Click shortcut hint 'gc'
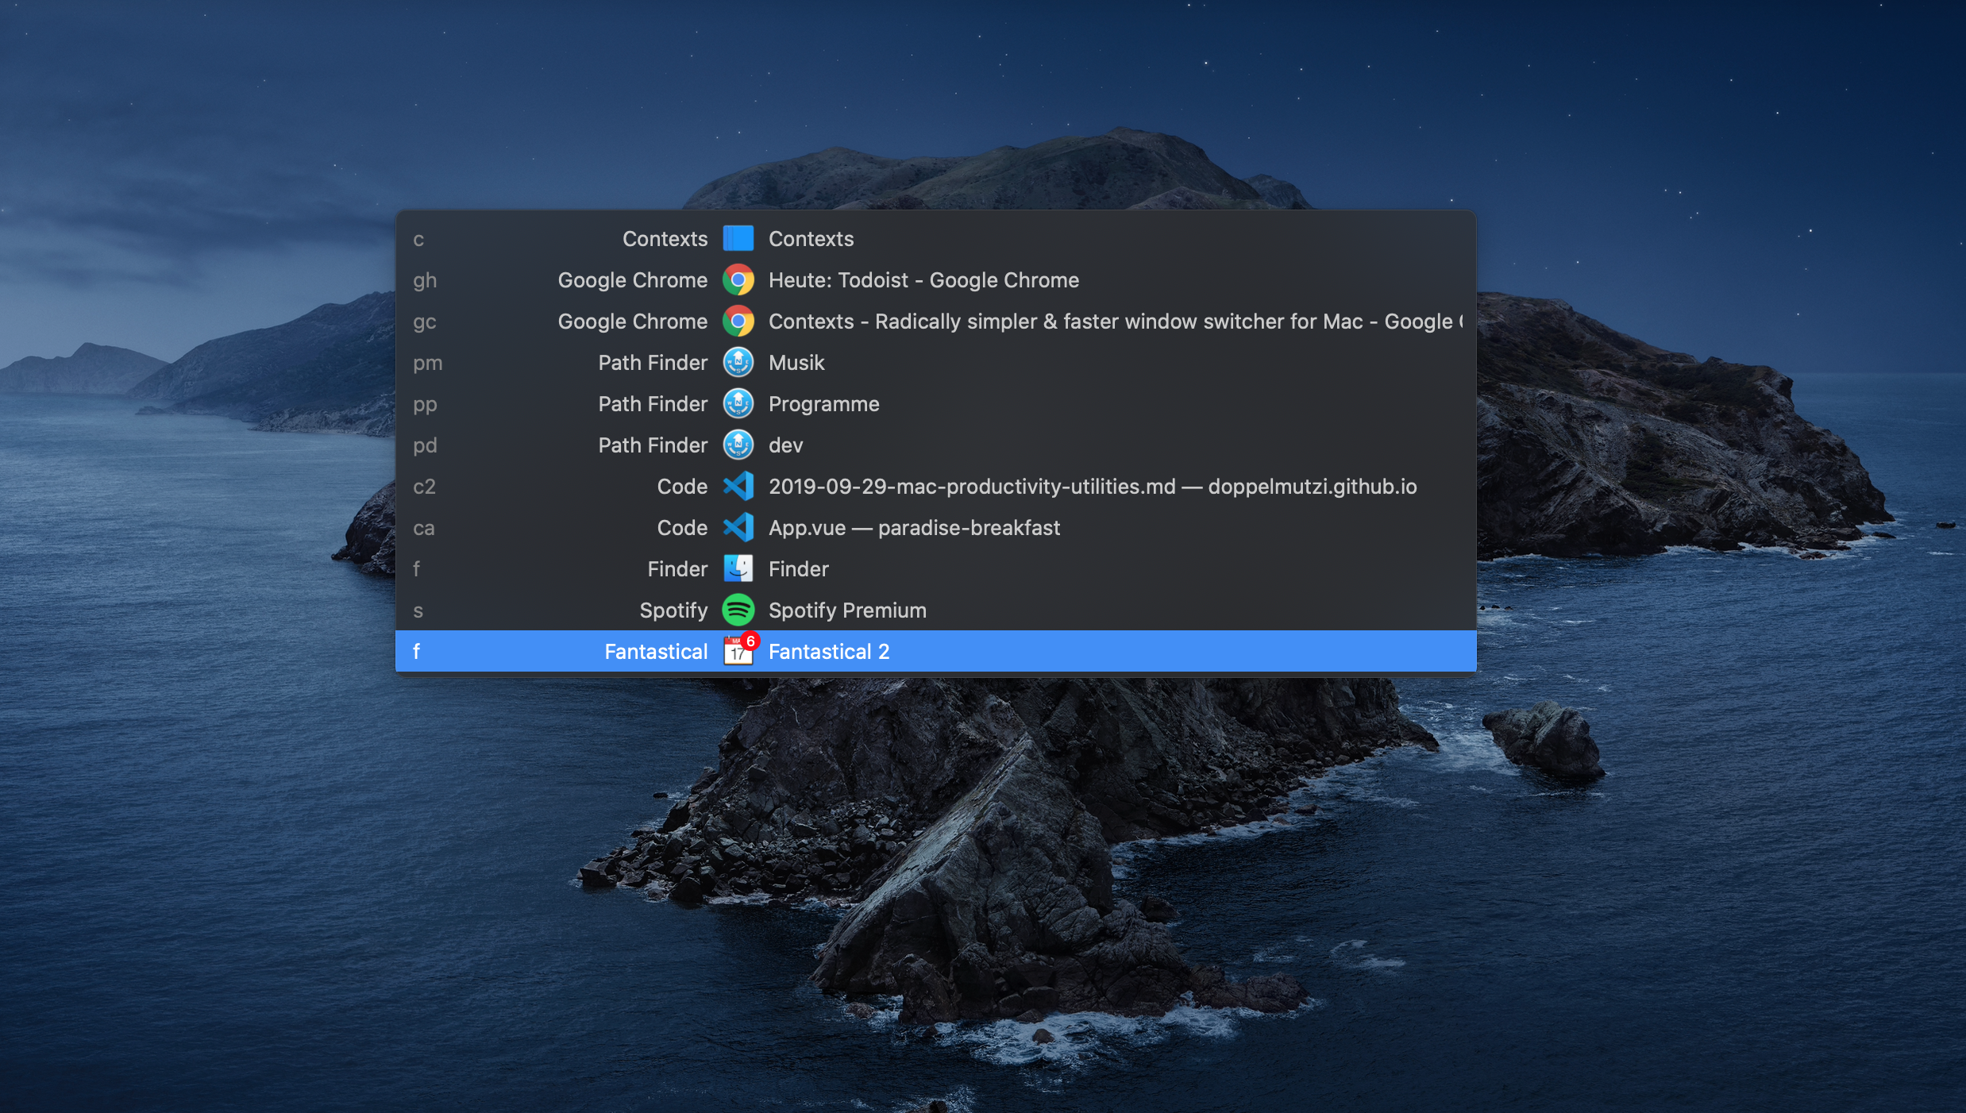Screen dimensions: 1966x1113 [425, 322]
